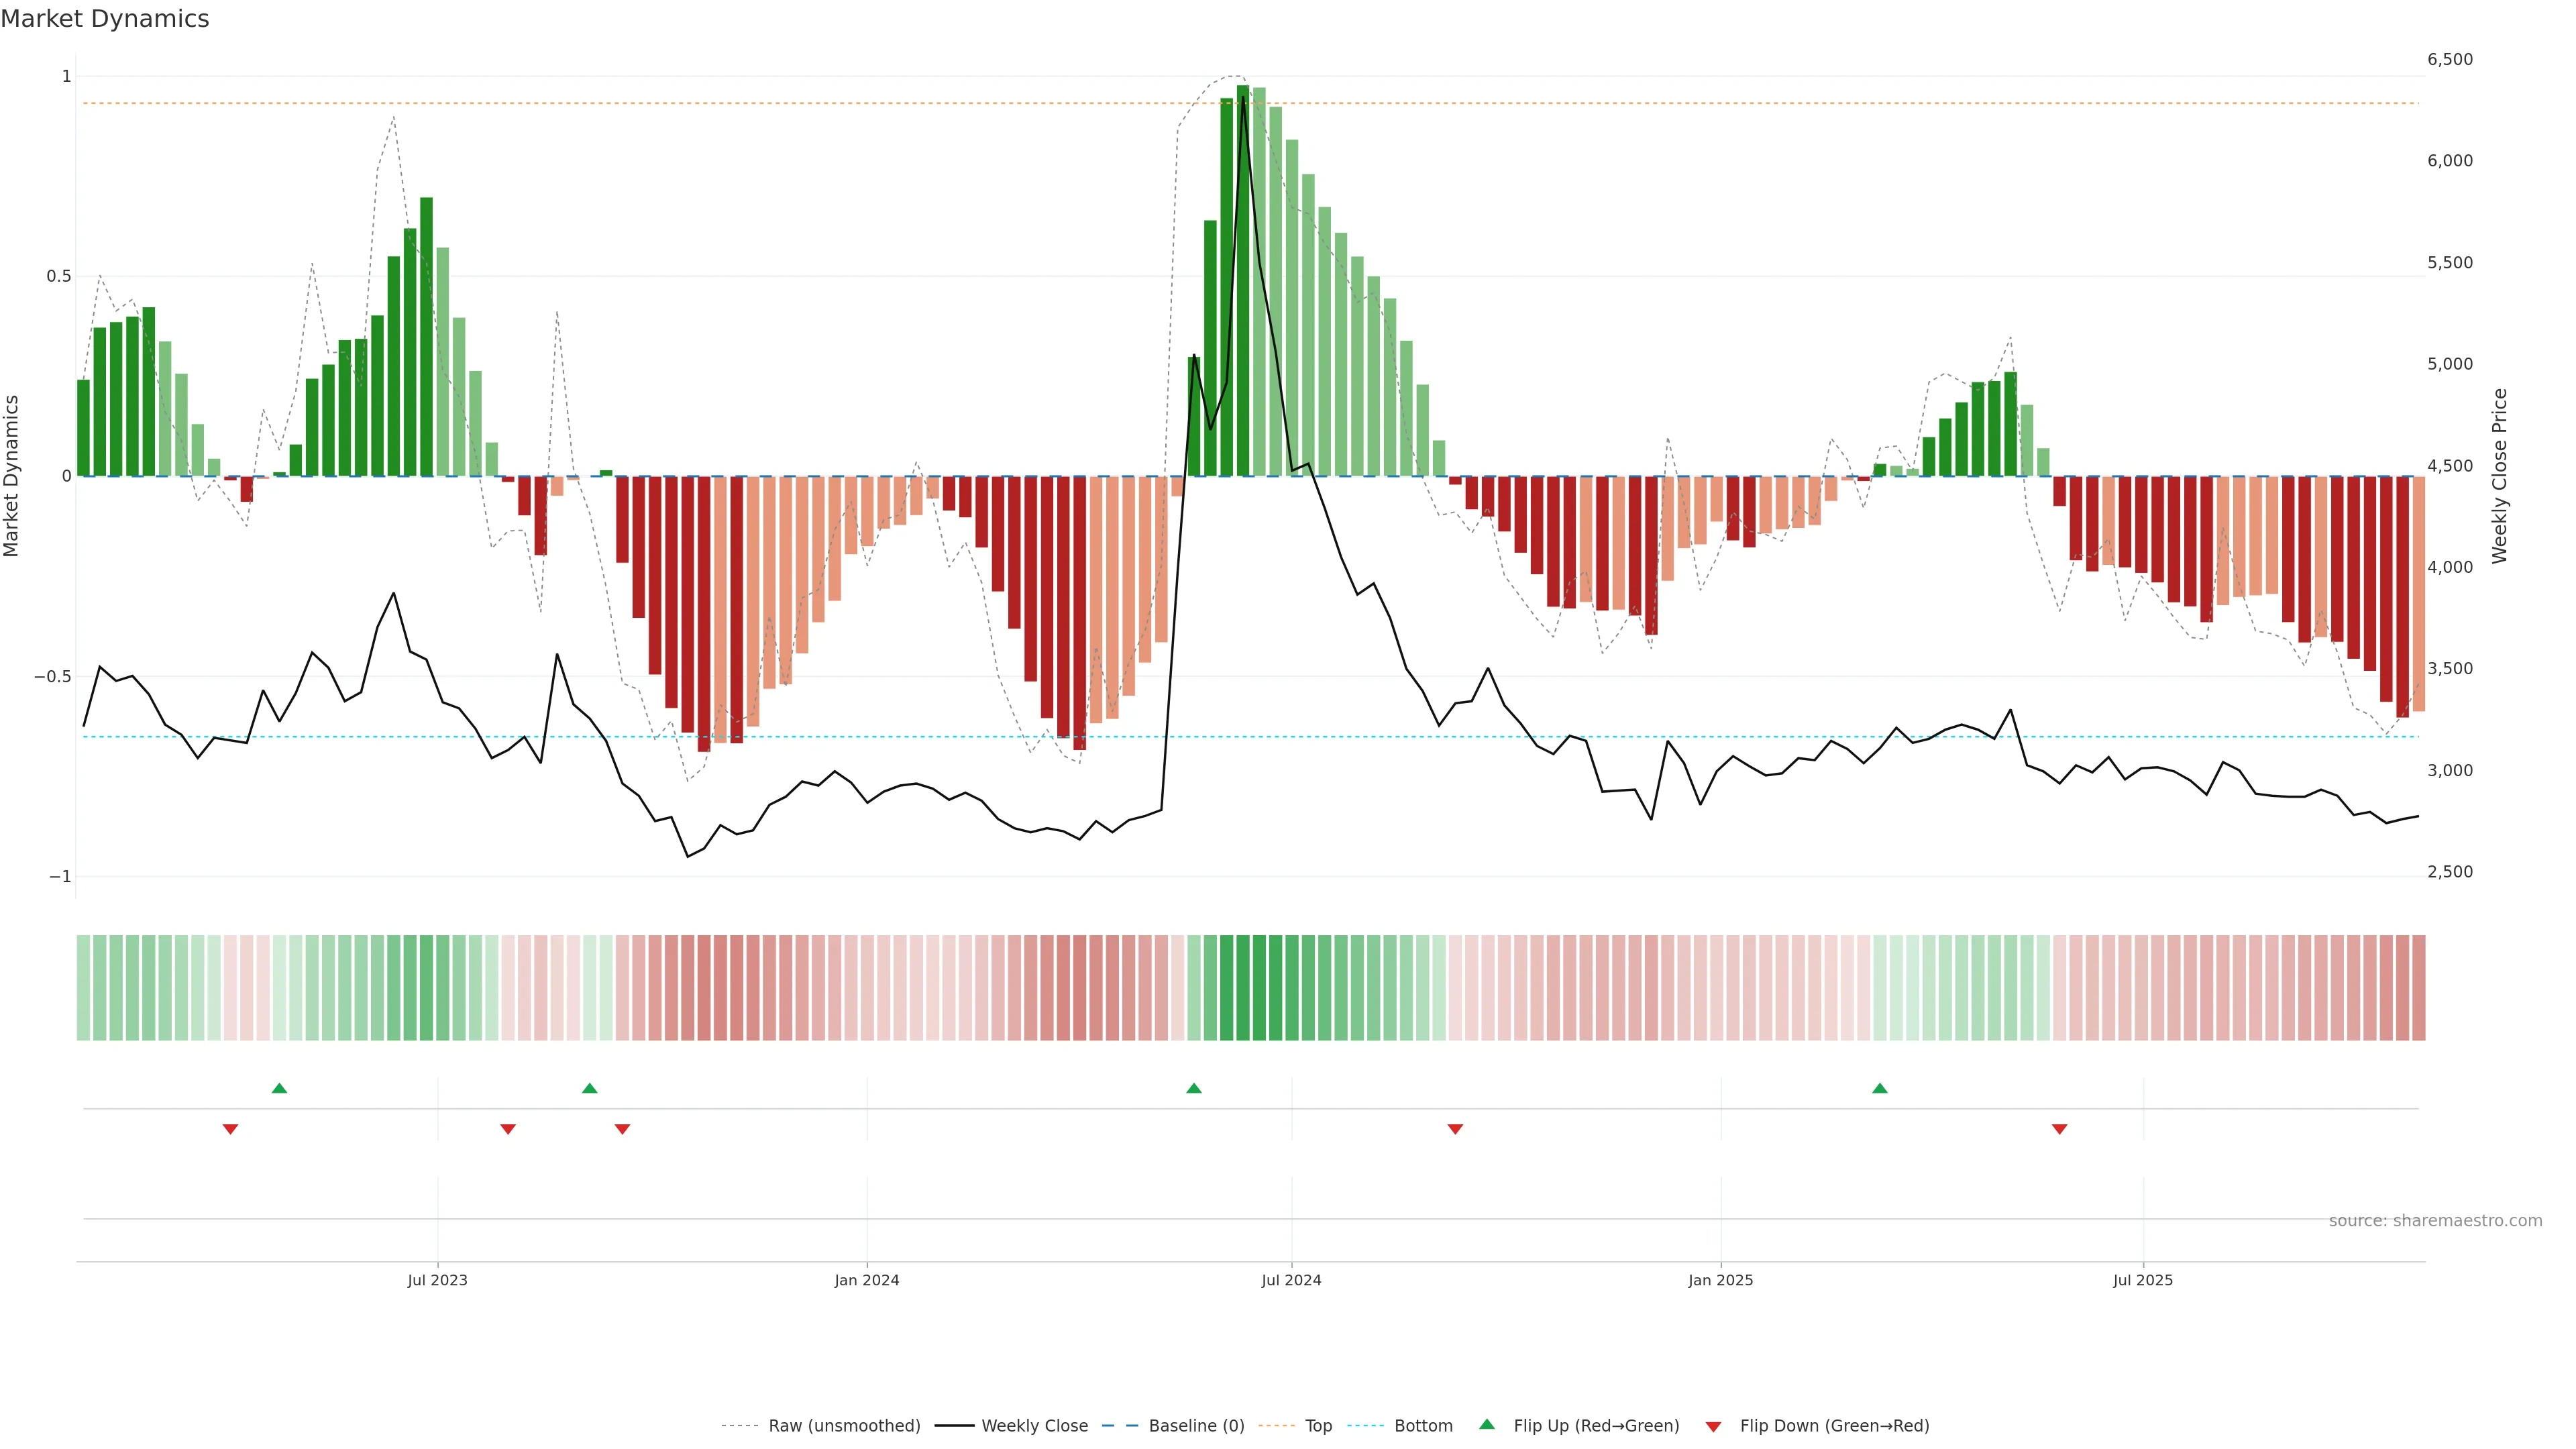
Task: Hide the Top line via legend
Action: 1318,1426
